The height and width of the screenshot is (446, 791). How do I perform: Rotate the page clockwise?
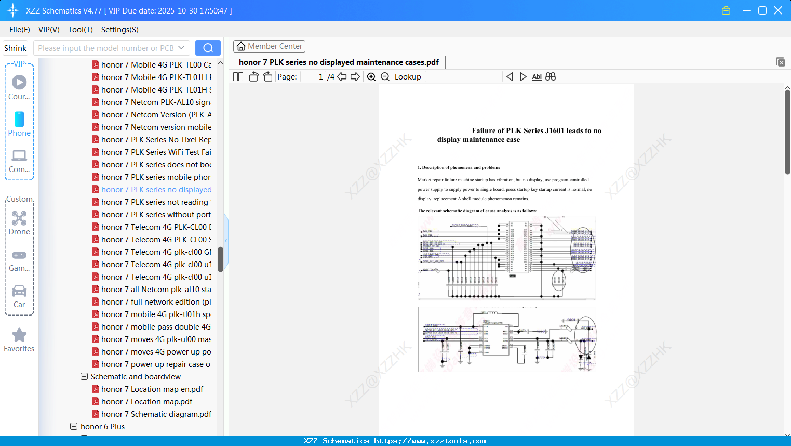[x=267, y=77]
